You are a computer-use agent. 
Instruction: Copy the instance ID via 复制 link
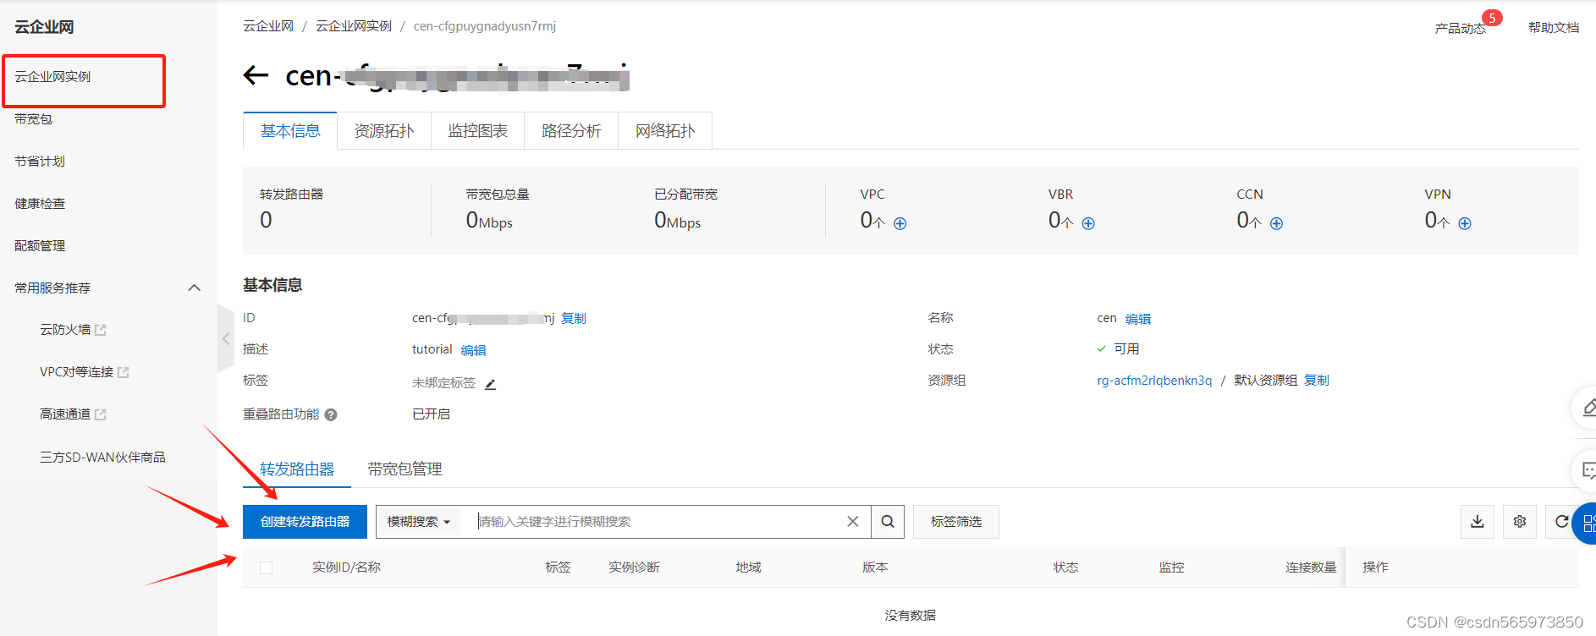(574, 319)
